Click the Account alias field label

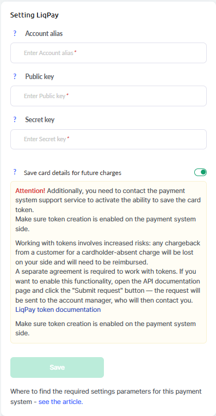(44, 34)
